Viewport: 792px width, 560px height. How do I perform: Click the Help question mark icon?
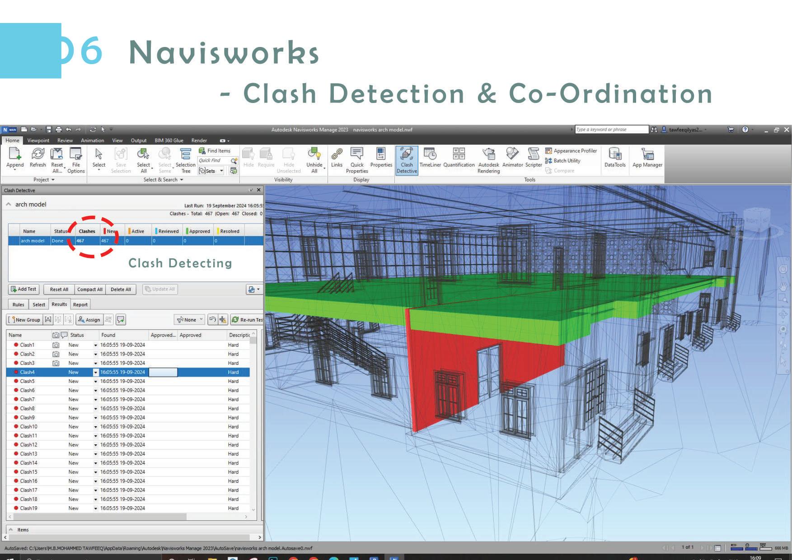[745, 130]
